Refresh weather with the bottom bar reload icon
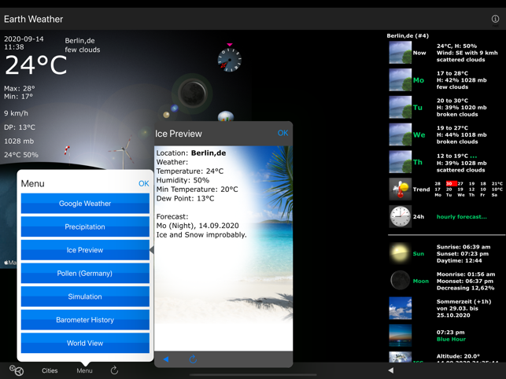The height and width of the screenshot is (379, 506). (114, 370)
